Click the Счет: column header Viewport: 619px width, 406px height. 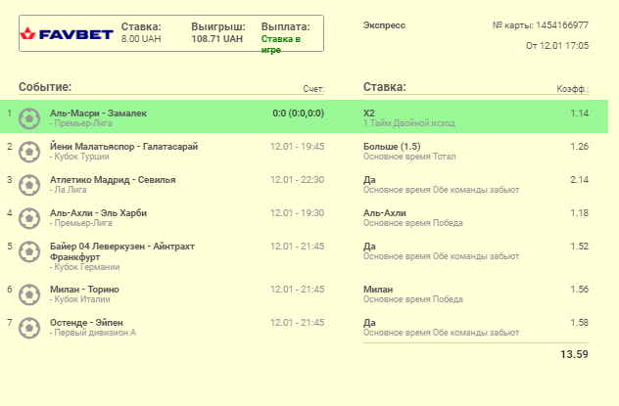[x=313, y=89]
